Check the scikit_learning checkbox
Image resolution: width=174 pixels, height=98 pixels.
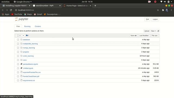[18, 56]
